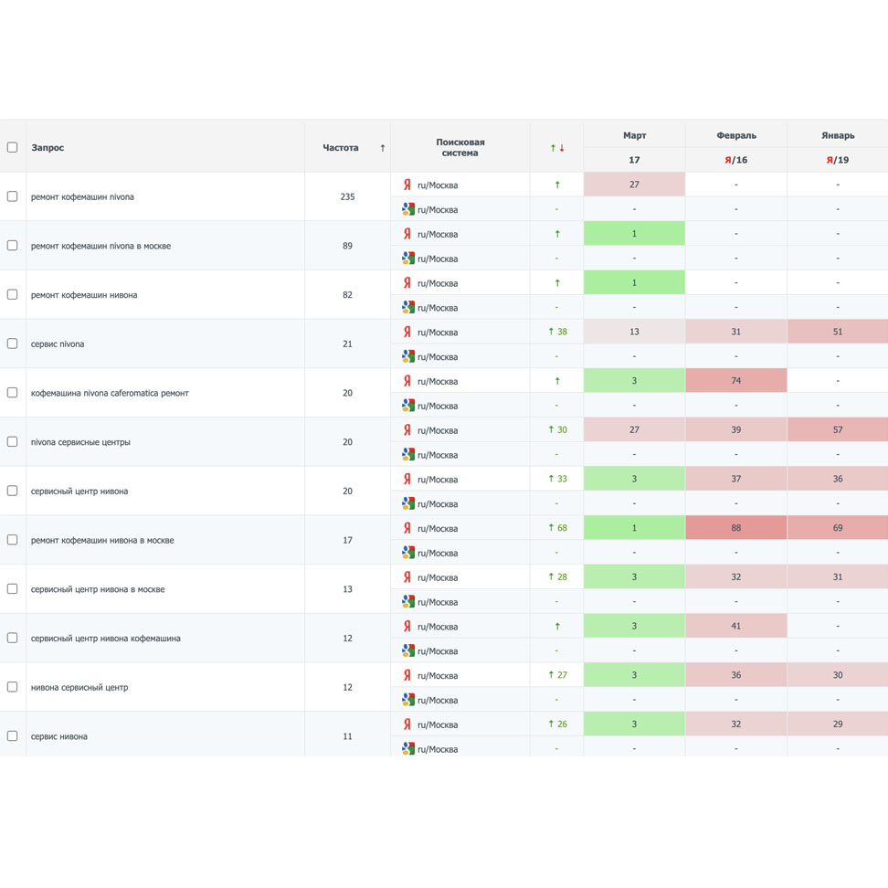Viewport: 888px width, 888px height.
Task: Click the February position "74" red cell
Action: 736,381
